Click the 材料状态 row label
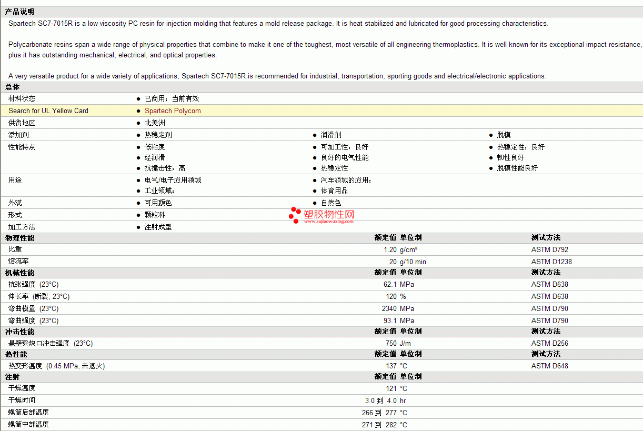This screenshot has width=643, height=431. click(x=22, y=98)
